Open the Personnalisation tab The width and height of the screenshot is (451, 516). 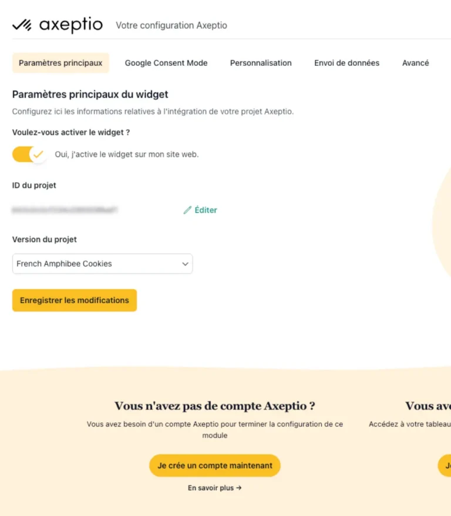261,63
